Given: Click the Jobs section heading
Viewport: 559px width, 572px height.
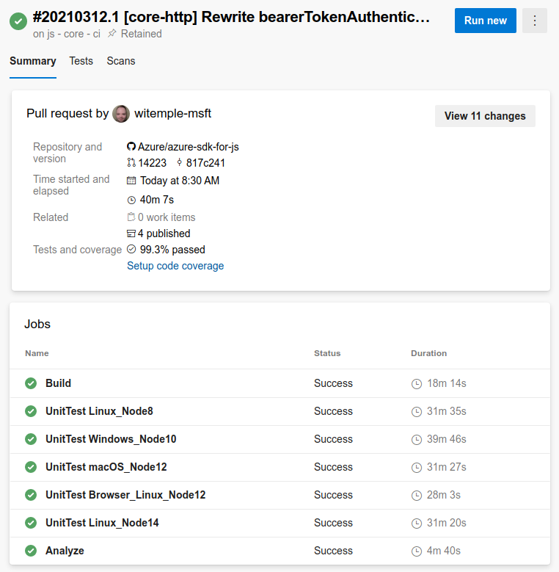Looking at the screenshot, I should [x=37, y=324].
